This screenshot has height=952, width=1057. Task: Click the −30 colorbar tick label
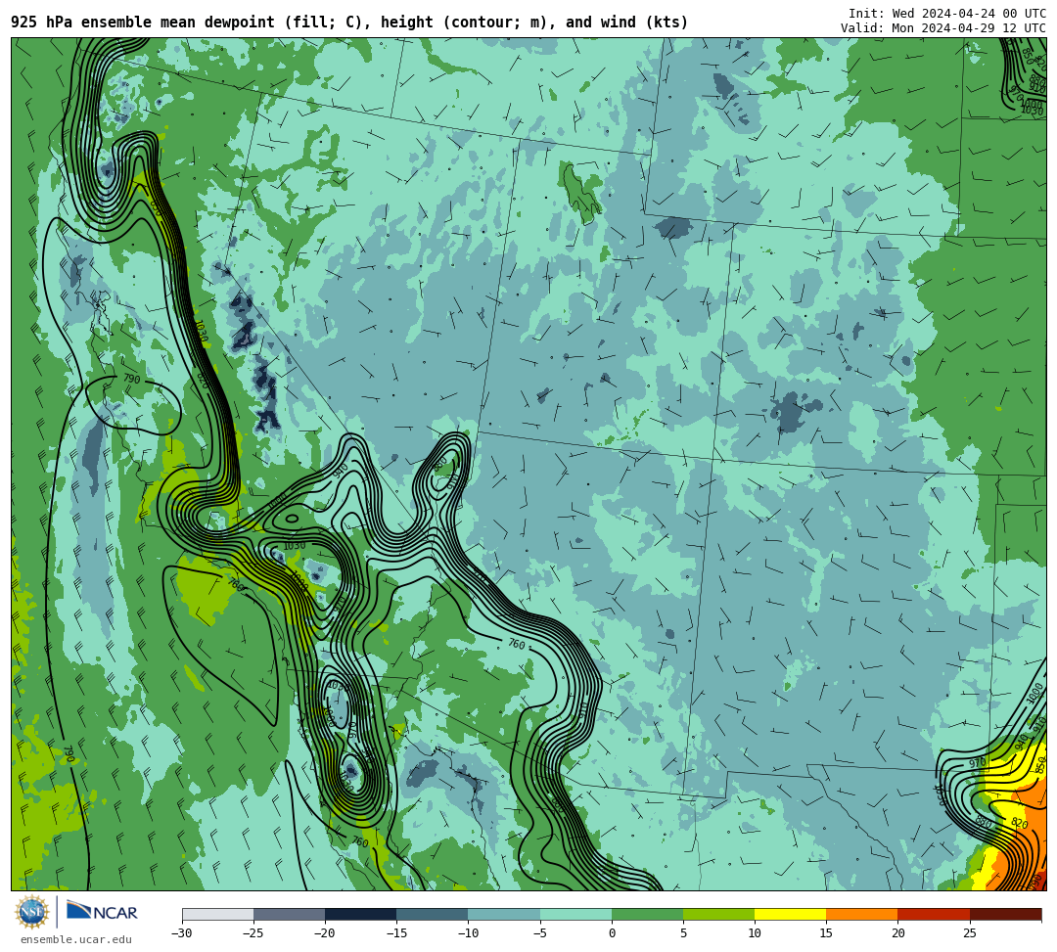pos(182,933)
